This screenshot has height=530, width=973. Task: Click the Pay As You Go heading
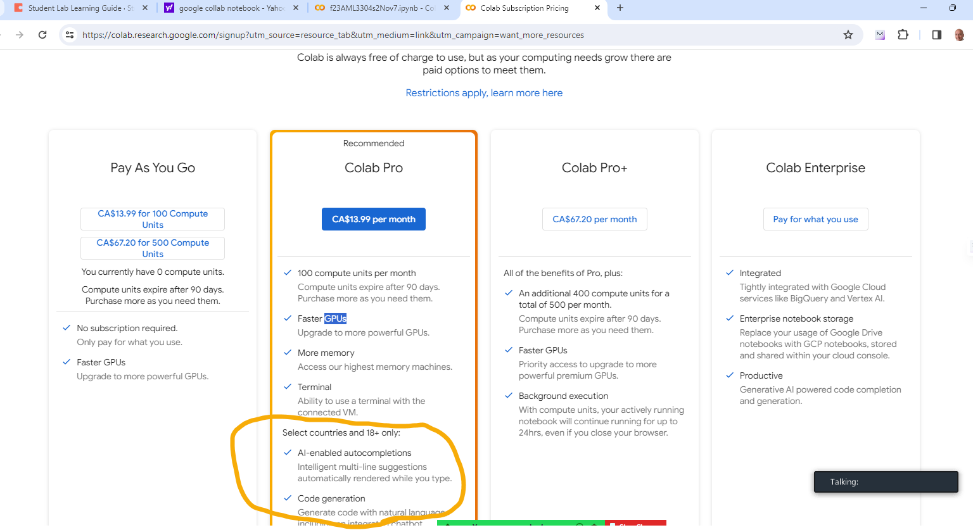[x=153, y=168]
